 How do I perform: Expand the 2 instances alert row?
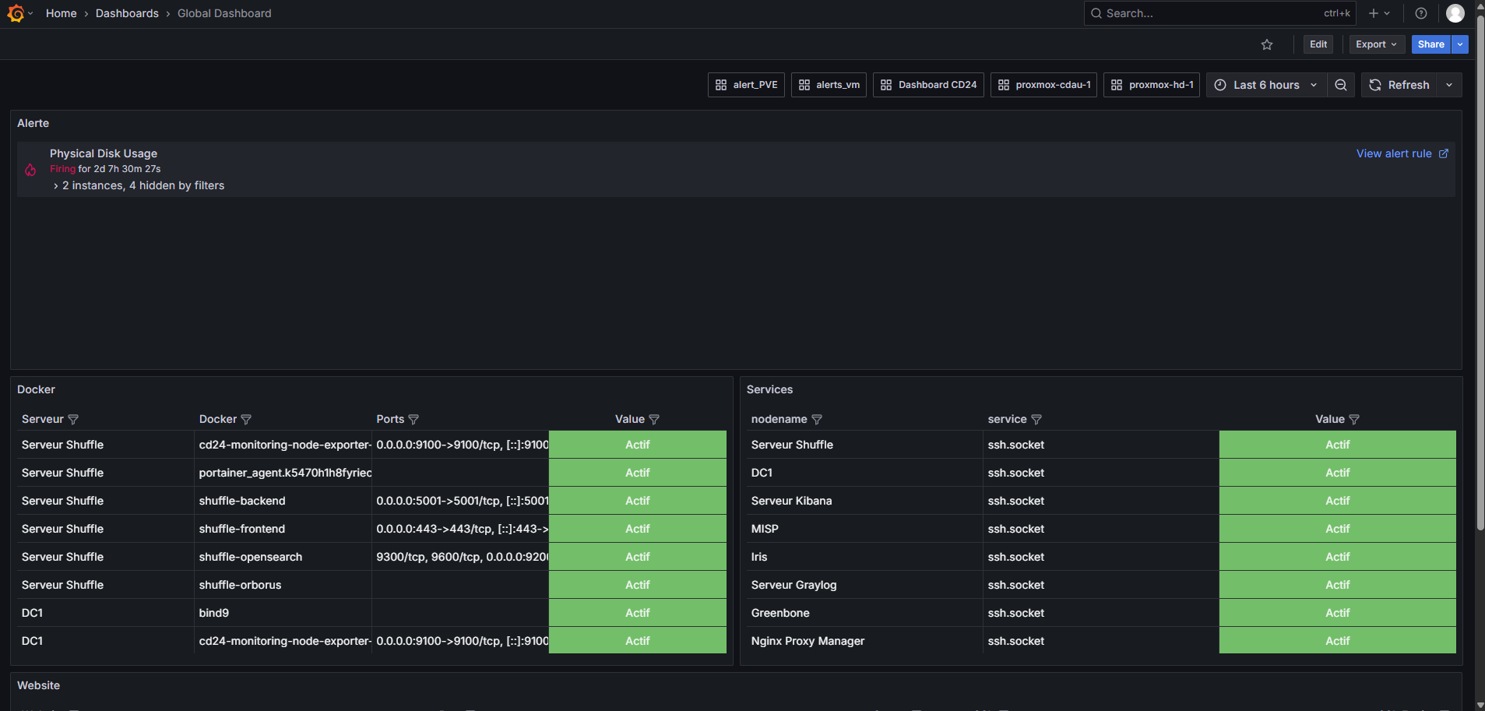point(55,186)
